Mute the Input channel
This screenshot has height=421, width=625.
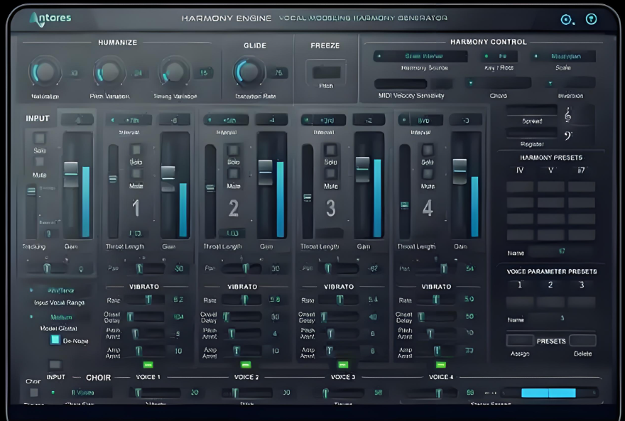click(40, 161)
